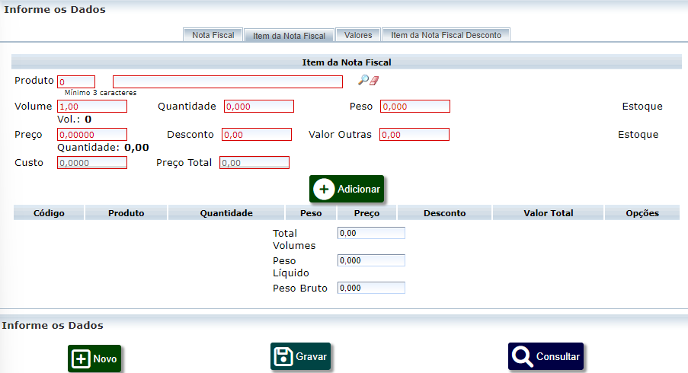
Task: Click the Desconto column header
Action: [x=444, y=213]
